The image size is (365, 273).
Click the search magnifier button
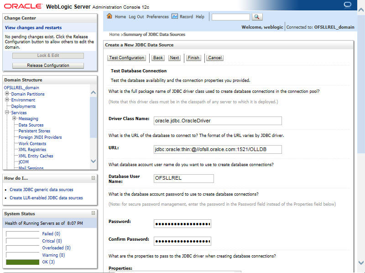(x=257, y=17)
